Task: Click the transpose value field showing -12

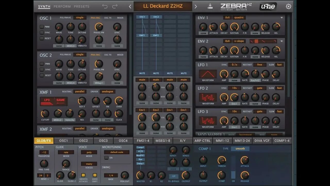Action: [44, 152]
